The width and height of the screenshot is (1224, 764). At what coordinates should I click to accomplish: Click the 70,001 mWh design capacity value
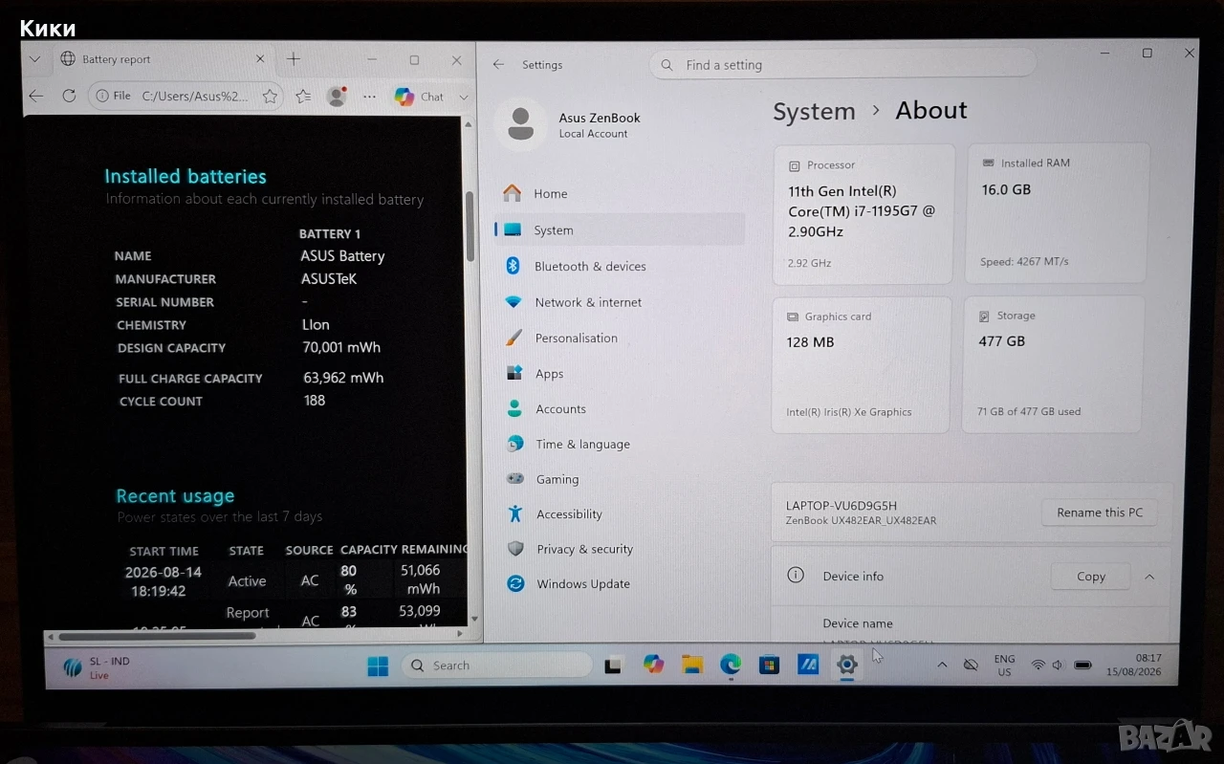click(x=341, y=347)
